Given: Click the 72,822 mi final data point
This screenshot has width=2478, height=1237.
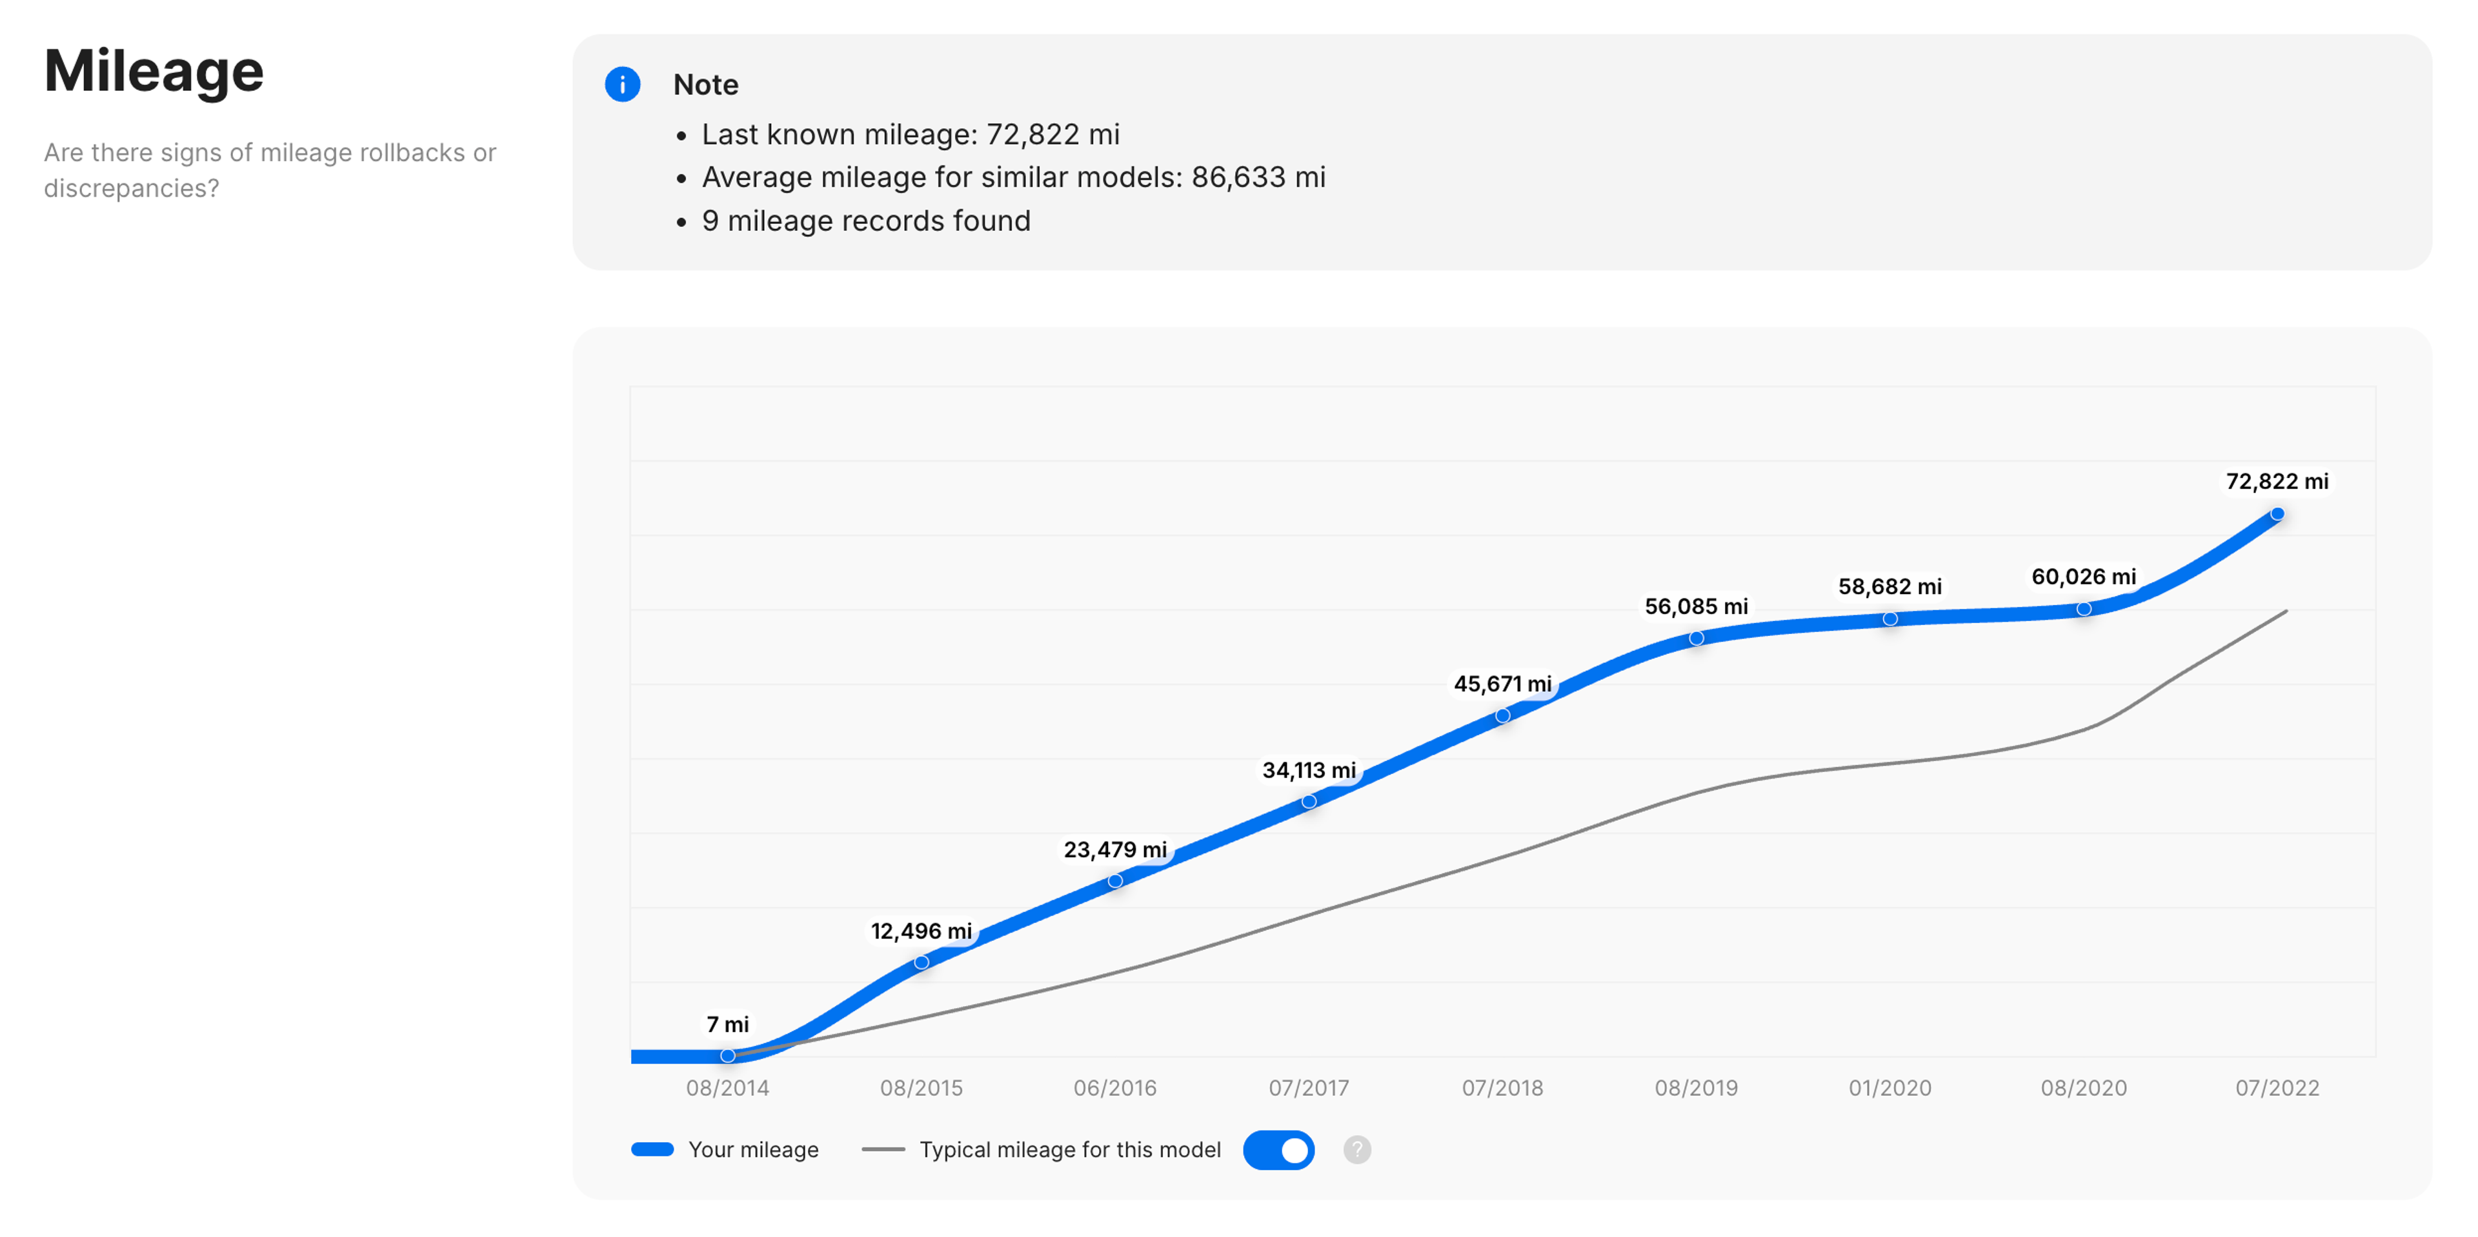Looking at the screenshot, I should [2277, 514].
